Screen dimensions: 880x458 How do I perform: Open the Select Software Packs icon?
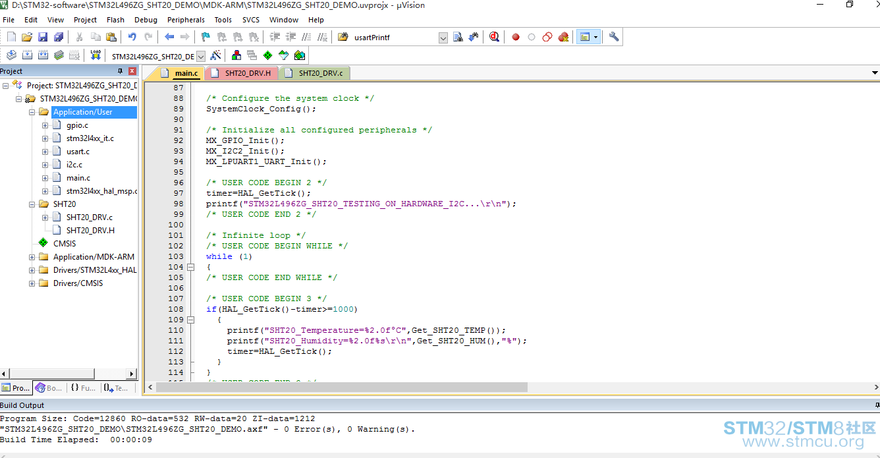[x=284, y=55]
